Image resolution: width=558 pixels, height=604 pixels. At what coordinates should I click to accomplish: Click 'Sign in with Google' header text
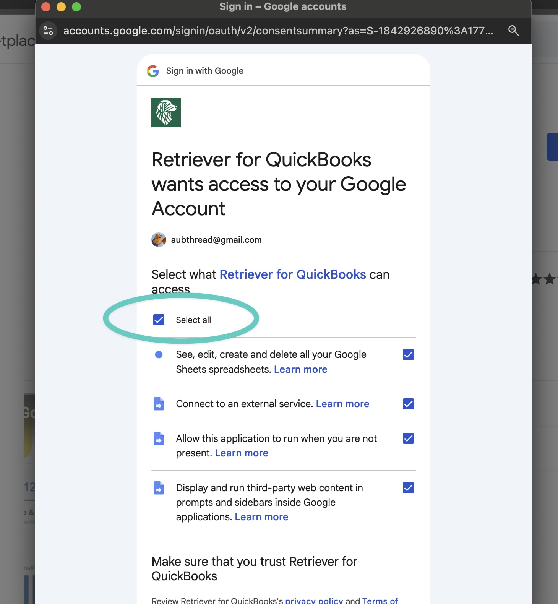(205, 71)
